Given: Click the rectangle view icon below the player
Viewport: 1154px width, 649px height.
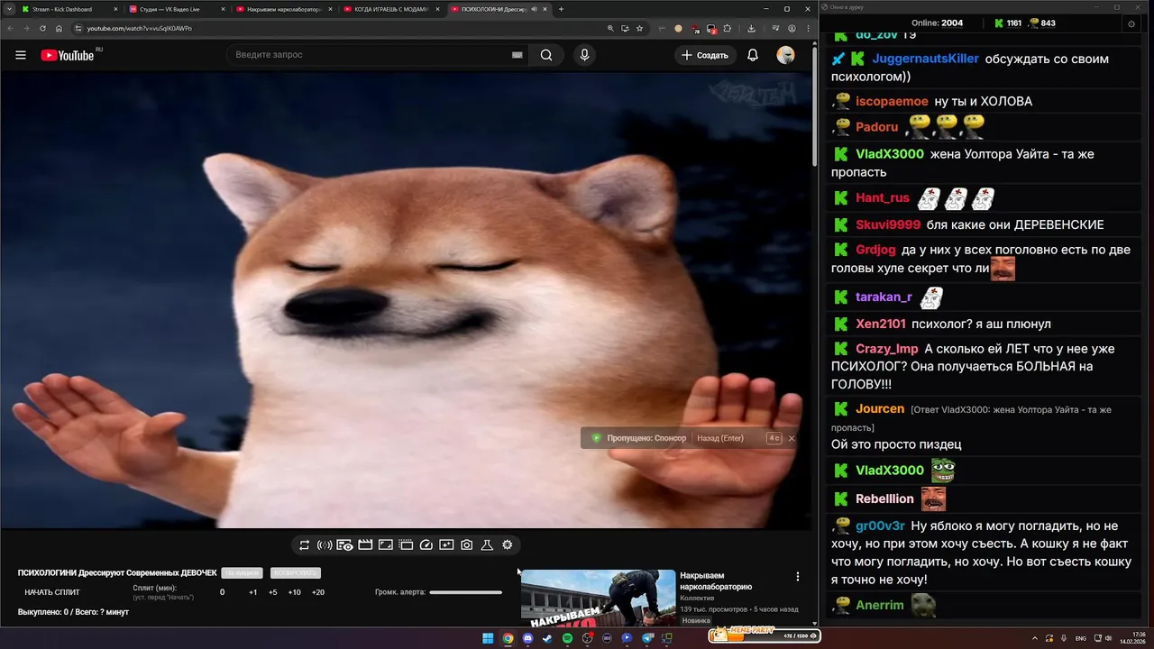Looking at the screenshot, I should pyautogui.click(x=386, y=545).
